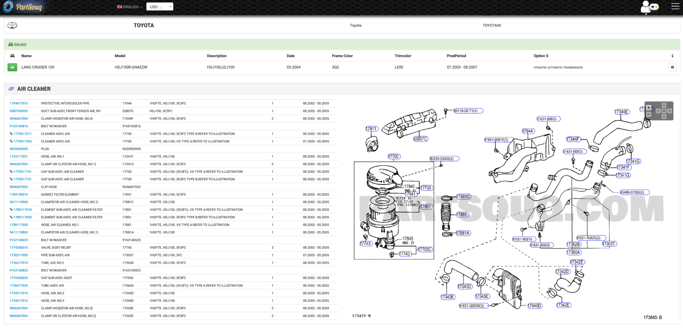Pan the diagram right
Screen dimensions: 683x334
(x=670, y=111)
